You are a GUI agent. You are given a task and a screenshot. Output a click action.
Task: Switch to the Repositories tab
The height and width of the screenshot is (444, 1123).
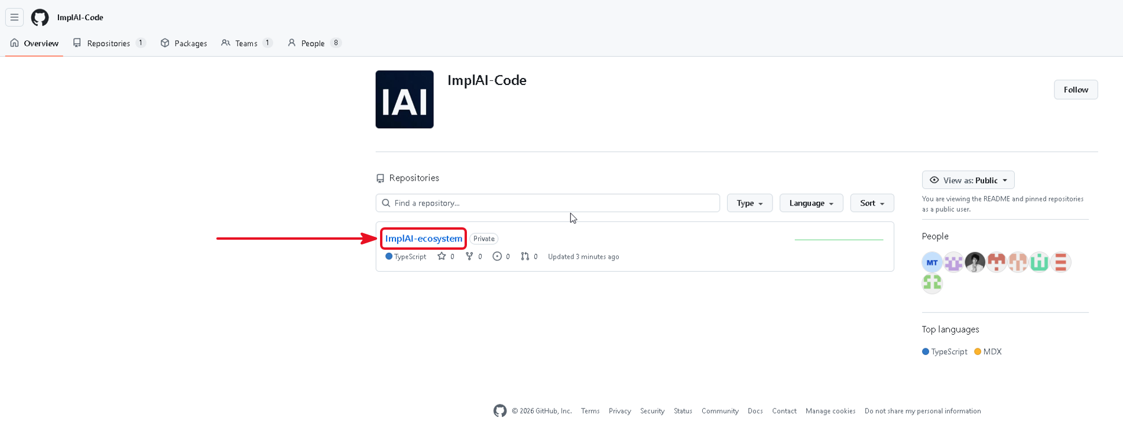[x=109, y=43]
